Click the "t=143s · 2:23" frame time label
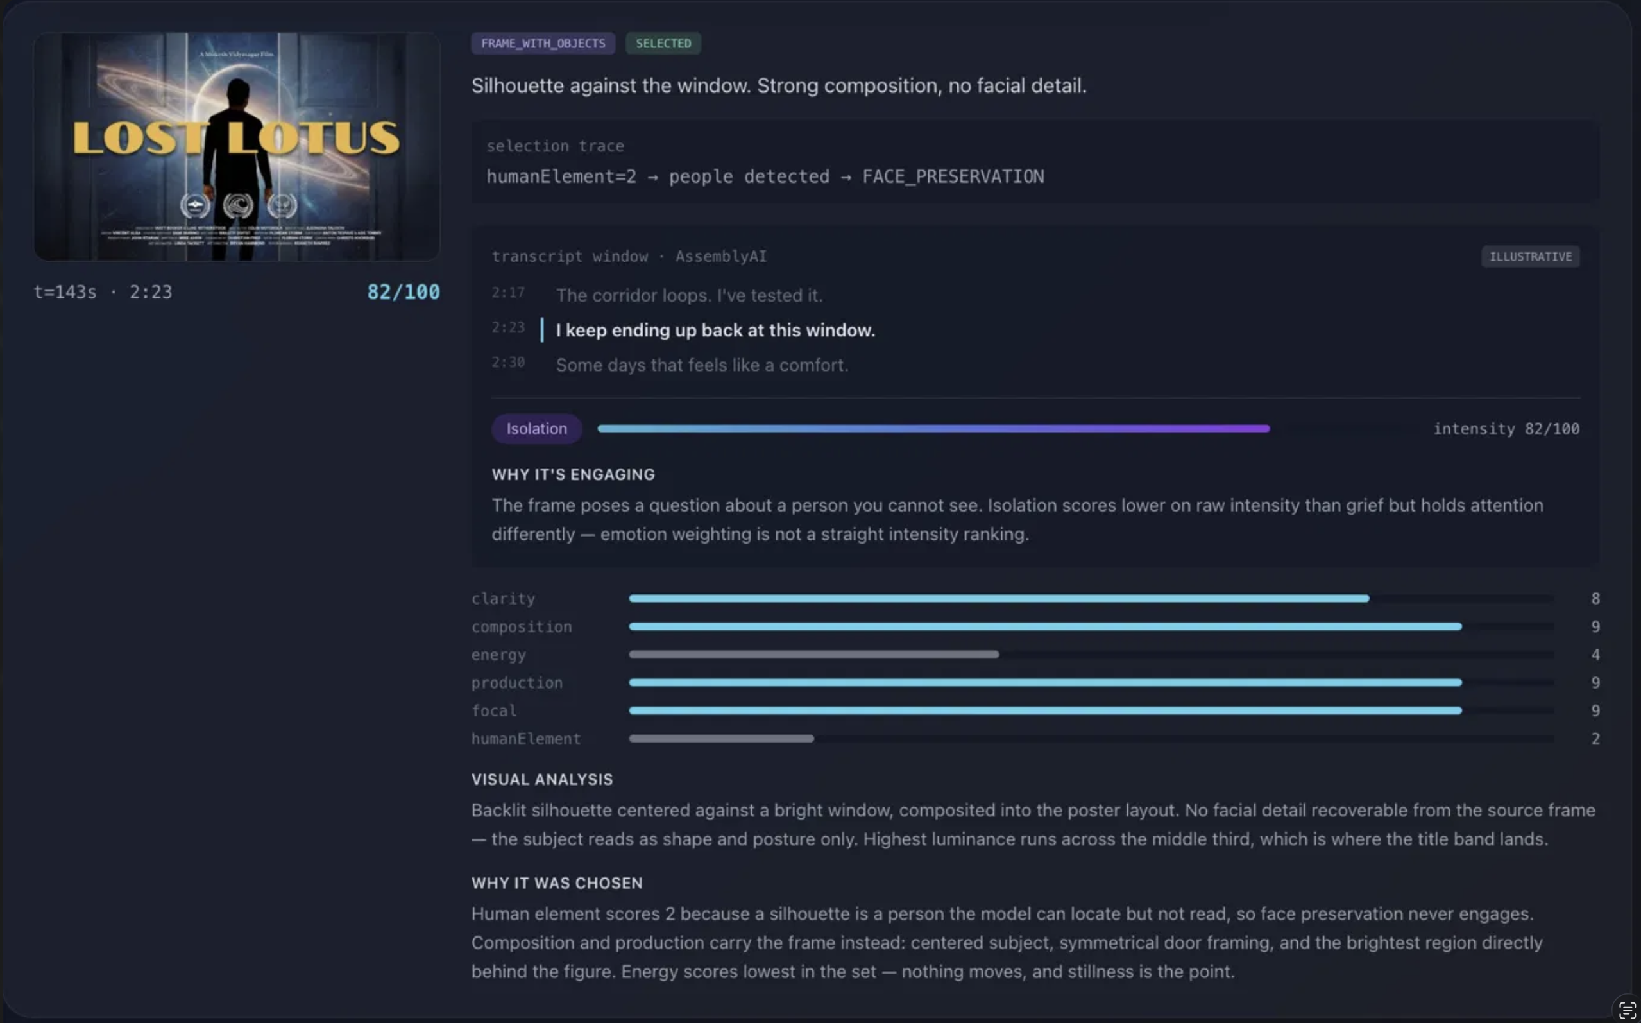1641x1023 pixels. point(103,291)
